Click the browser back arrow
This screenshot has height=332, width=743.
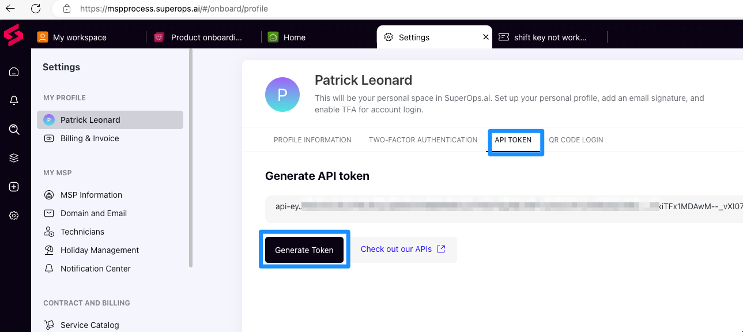(x=10, y=9)
